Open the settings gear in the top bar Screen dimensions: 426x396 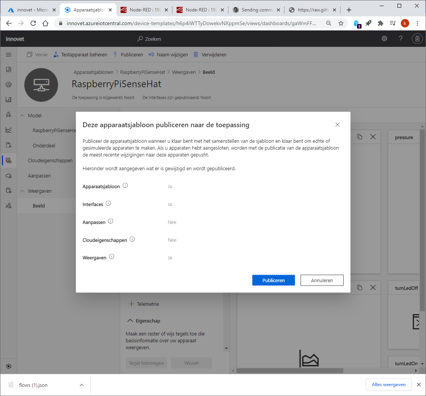pyautogui.click(x=384, y=38)
